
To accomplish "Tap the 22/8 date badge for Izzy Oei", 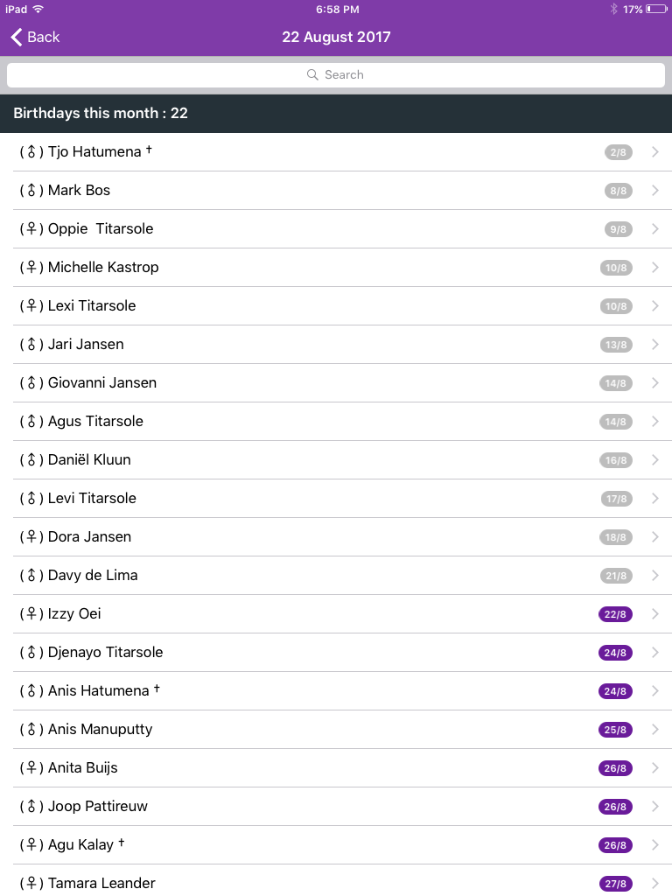I will 615,614.
